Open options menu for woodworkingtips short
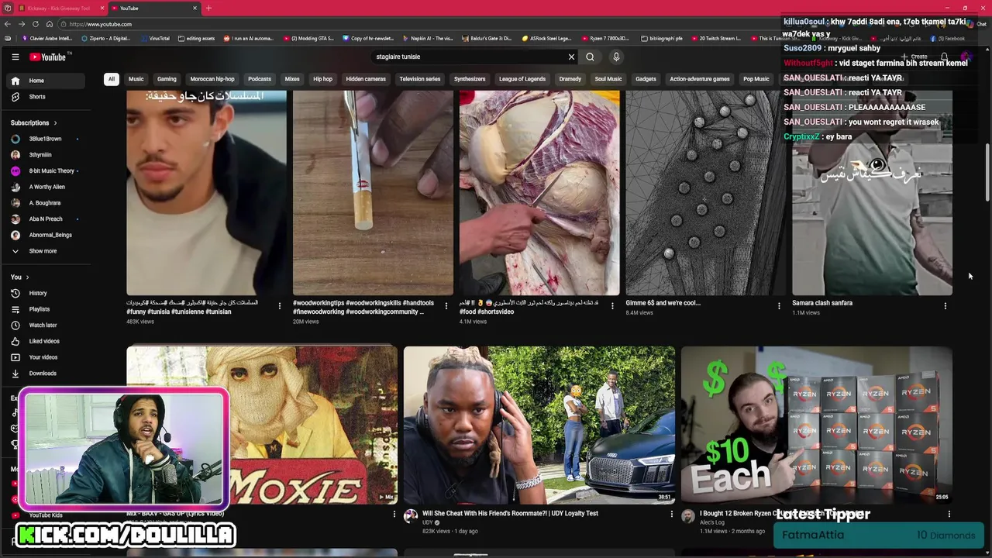The width and height of the screenshot is (992, 558). point(446,306)
